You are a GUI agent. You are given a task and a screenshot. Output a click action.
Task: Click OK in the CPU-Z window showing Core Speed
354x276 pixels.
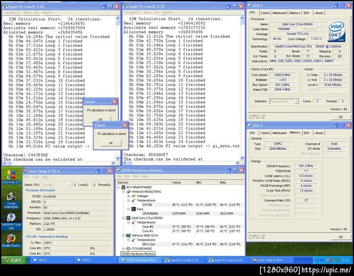pyautogui.click(x=340, y=117)
